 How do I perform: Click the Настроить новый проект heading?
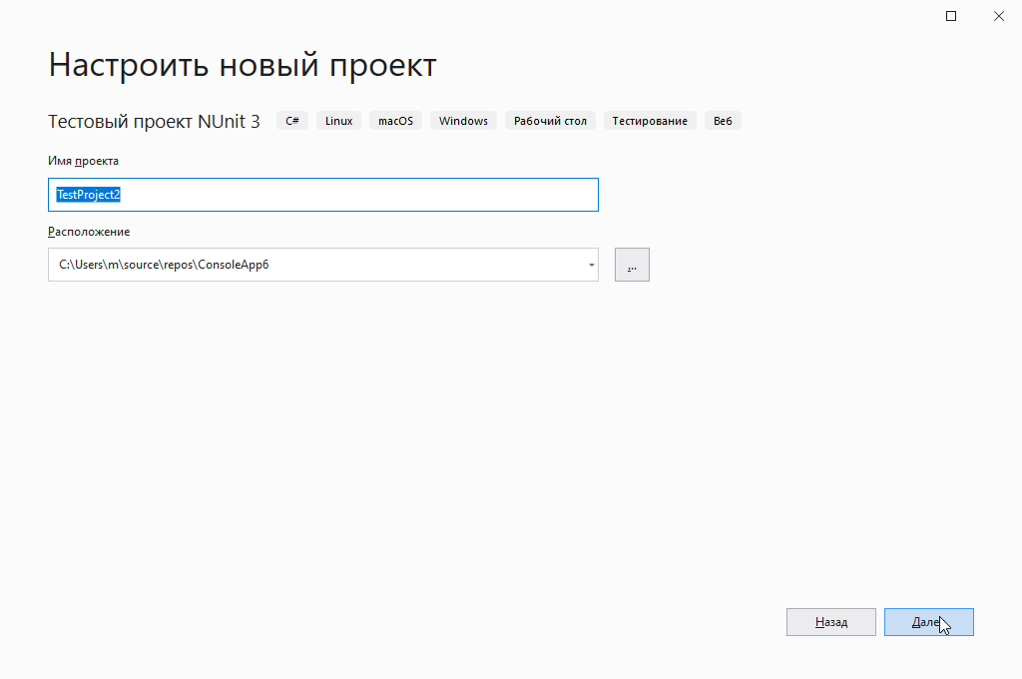coord(243,65)
